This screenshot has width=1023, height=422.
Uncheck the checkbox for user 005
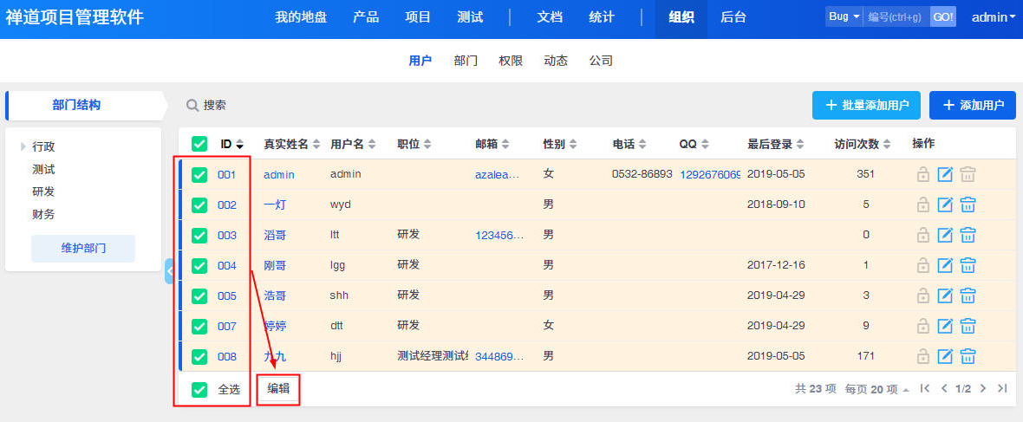199,295
